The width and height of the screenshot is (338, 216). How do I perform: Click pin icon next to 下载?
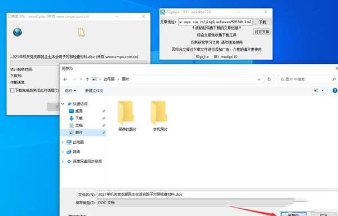104,118
